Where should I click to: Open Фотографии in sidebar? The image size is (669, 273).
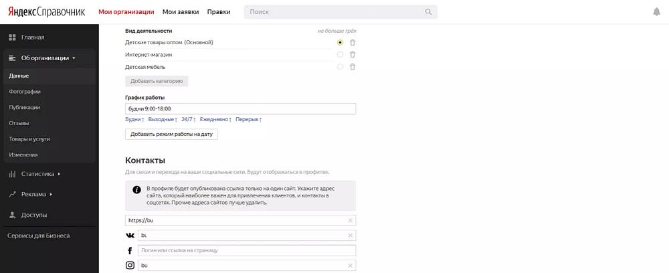pos(25,92)
